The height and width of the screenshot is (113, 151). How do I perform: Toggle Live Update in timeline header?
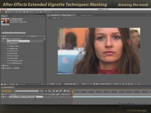click(x=46, y=91)
